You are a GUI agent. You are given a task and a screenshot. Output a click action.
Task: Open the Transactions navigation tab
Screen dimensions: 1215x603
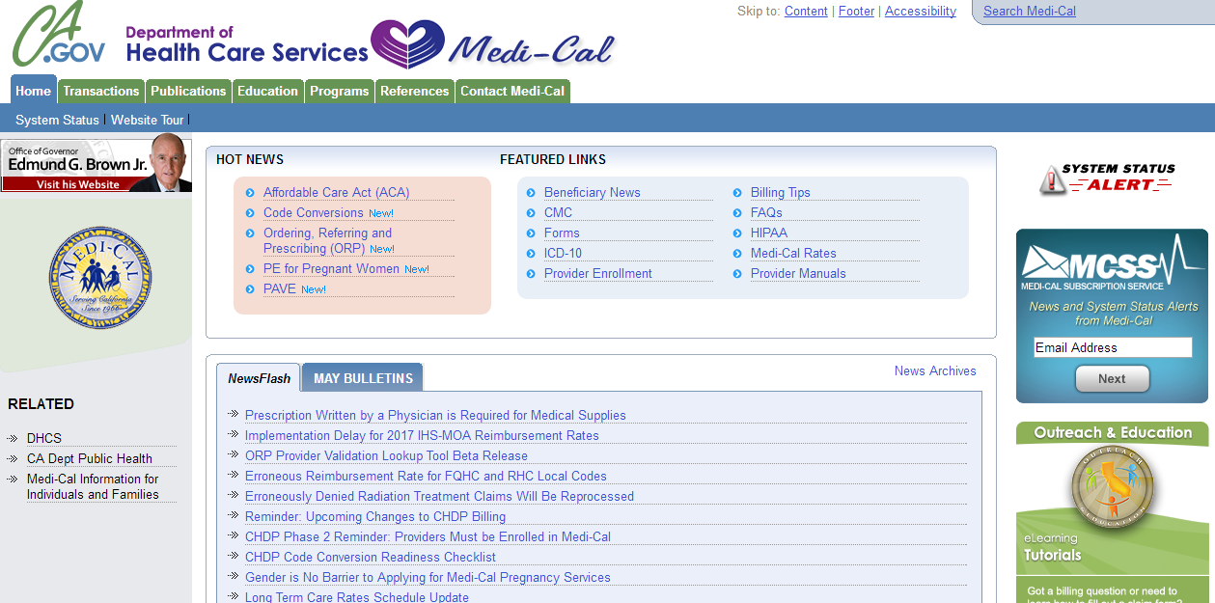(x=100, y=90)
